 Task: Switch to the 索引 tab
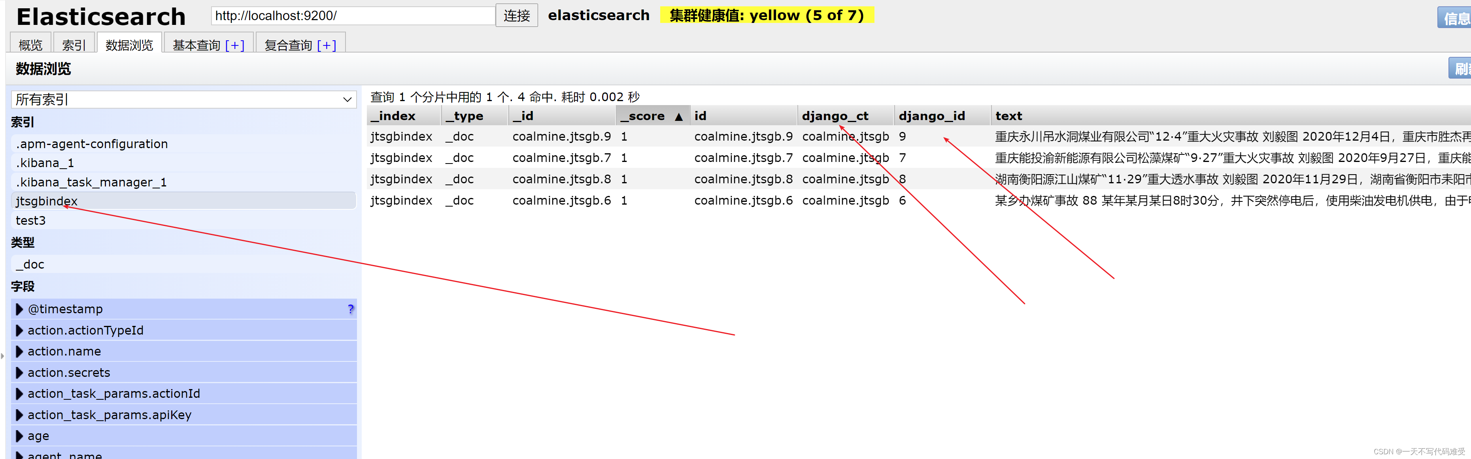click(74, 45)
